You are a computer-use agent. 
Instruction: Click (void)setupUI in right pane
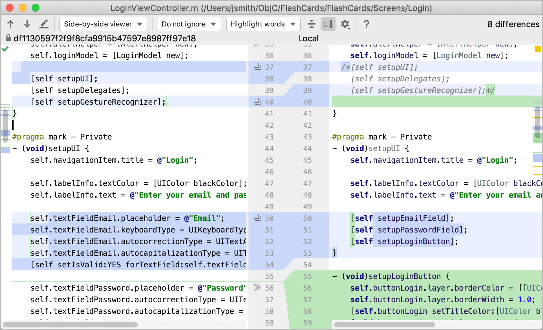click(371, 148)
